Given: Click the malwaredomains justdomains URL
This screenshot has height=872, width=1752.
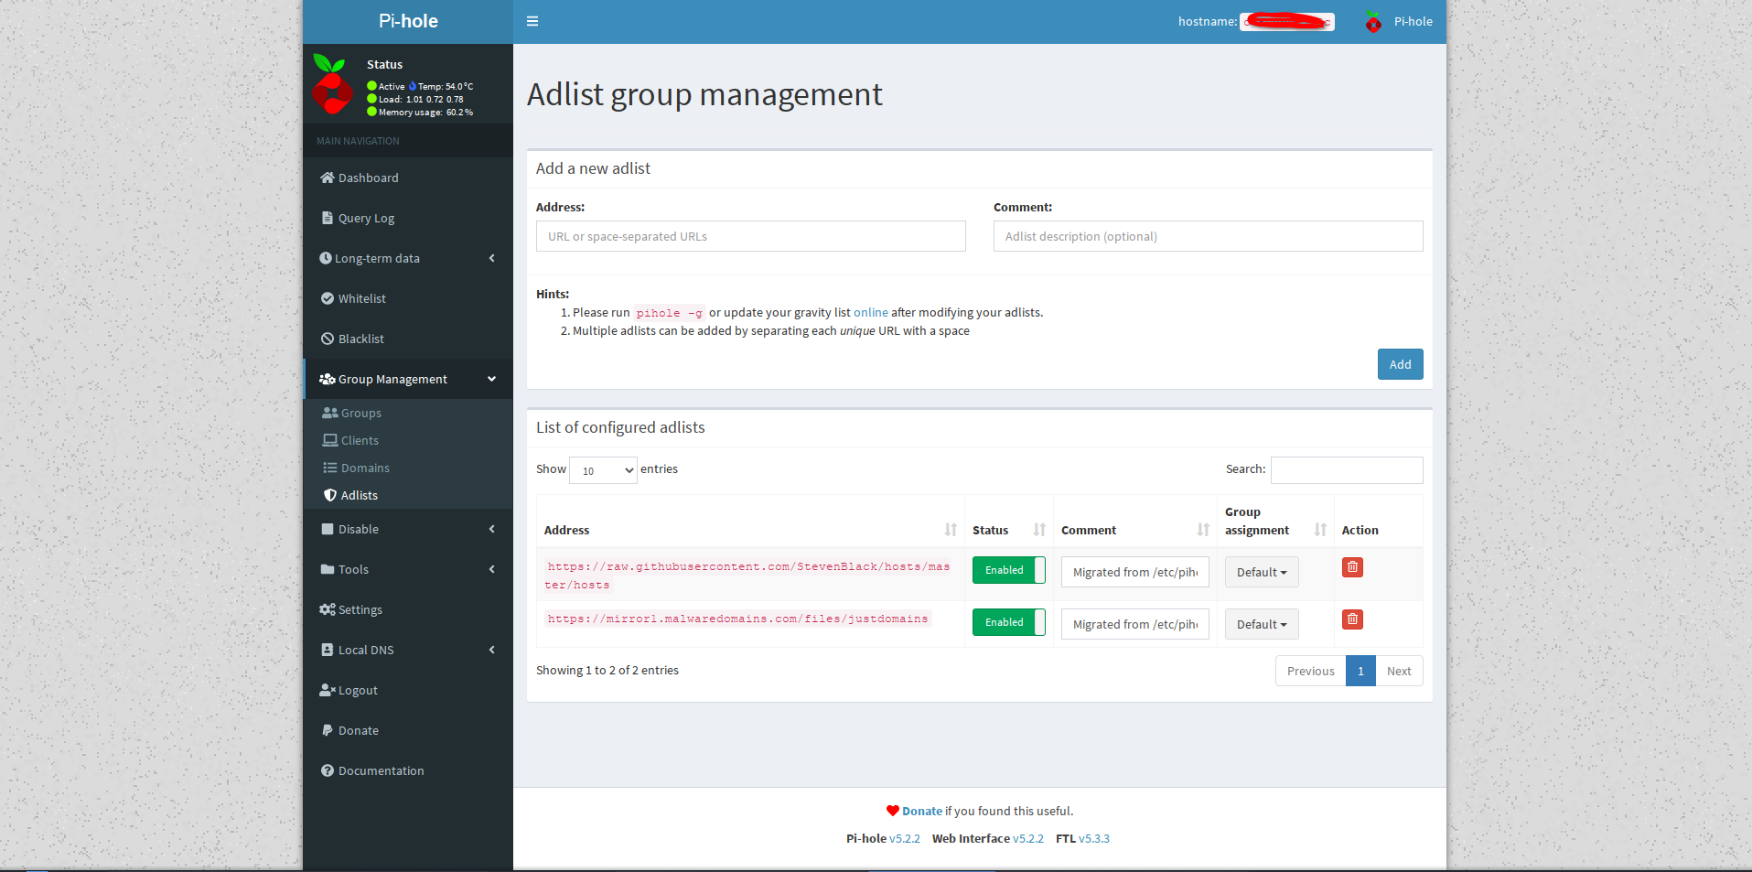Looking at the screenshot, I should click(x=737, y=619).
